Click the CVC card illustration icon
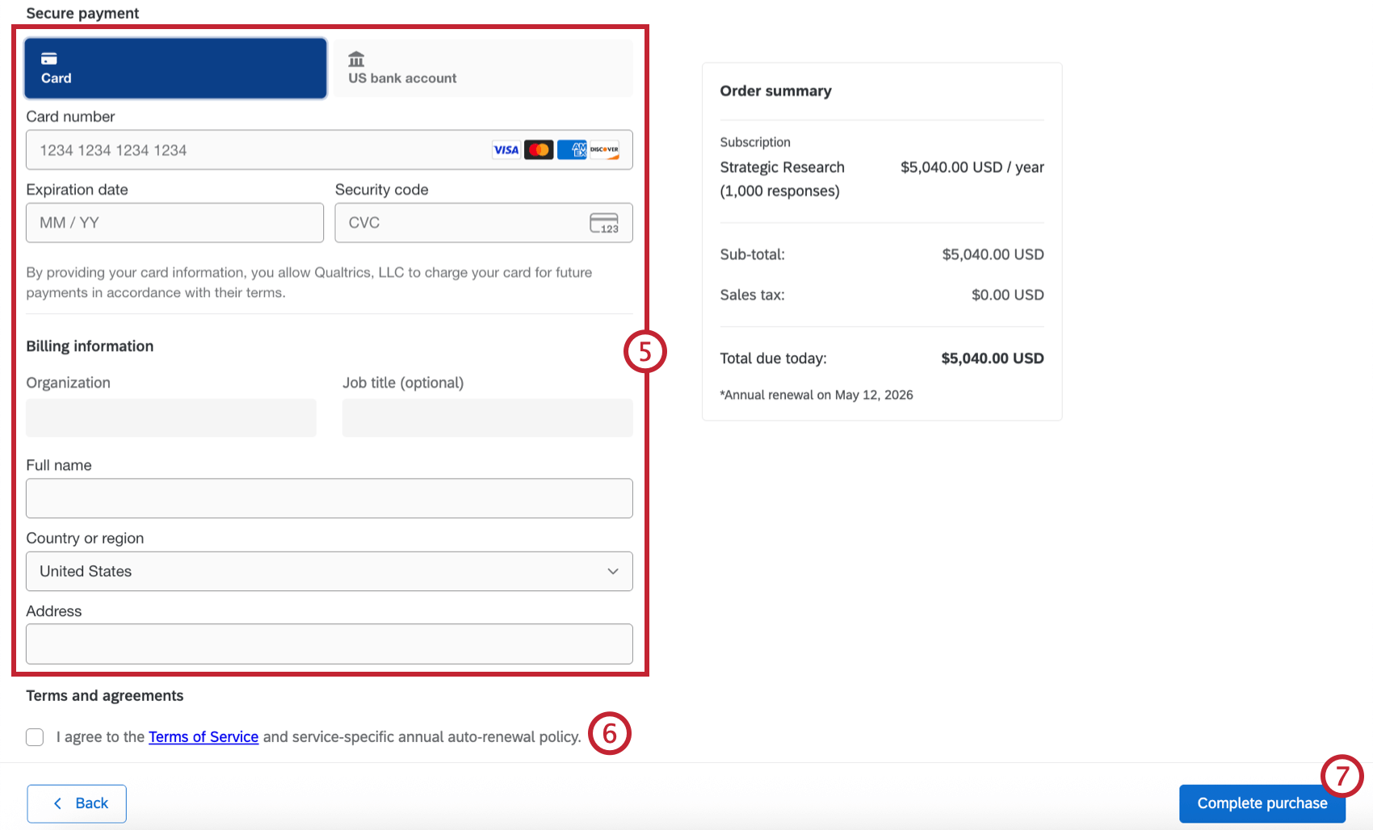1373x830 pixels. pyautogui.click(x=603, y=222)
